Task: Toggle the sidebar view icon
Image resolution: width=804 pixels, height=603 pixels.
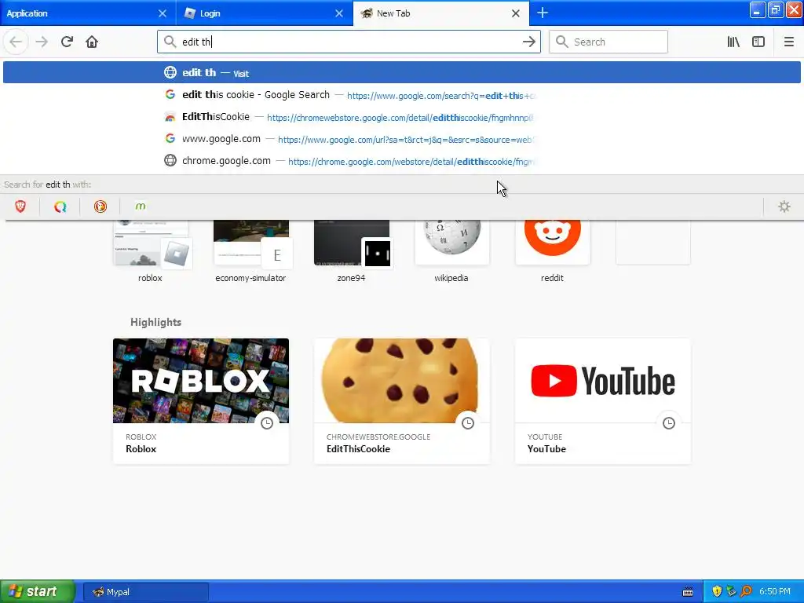Action: tap(758, 42)
